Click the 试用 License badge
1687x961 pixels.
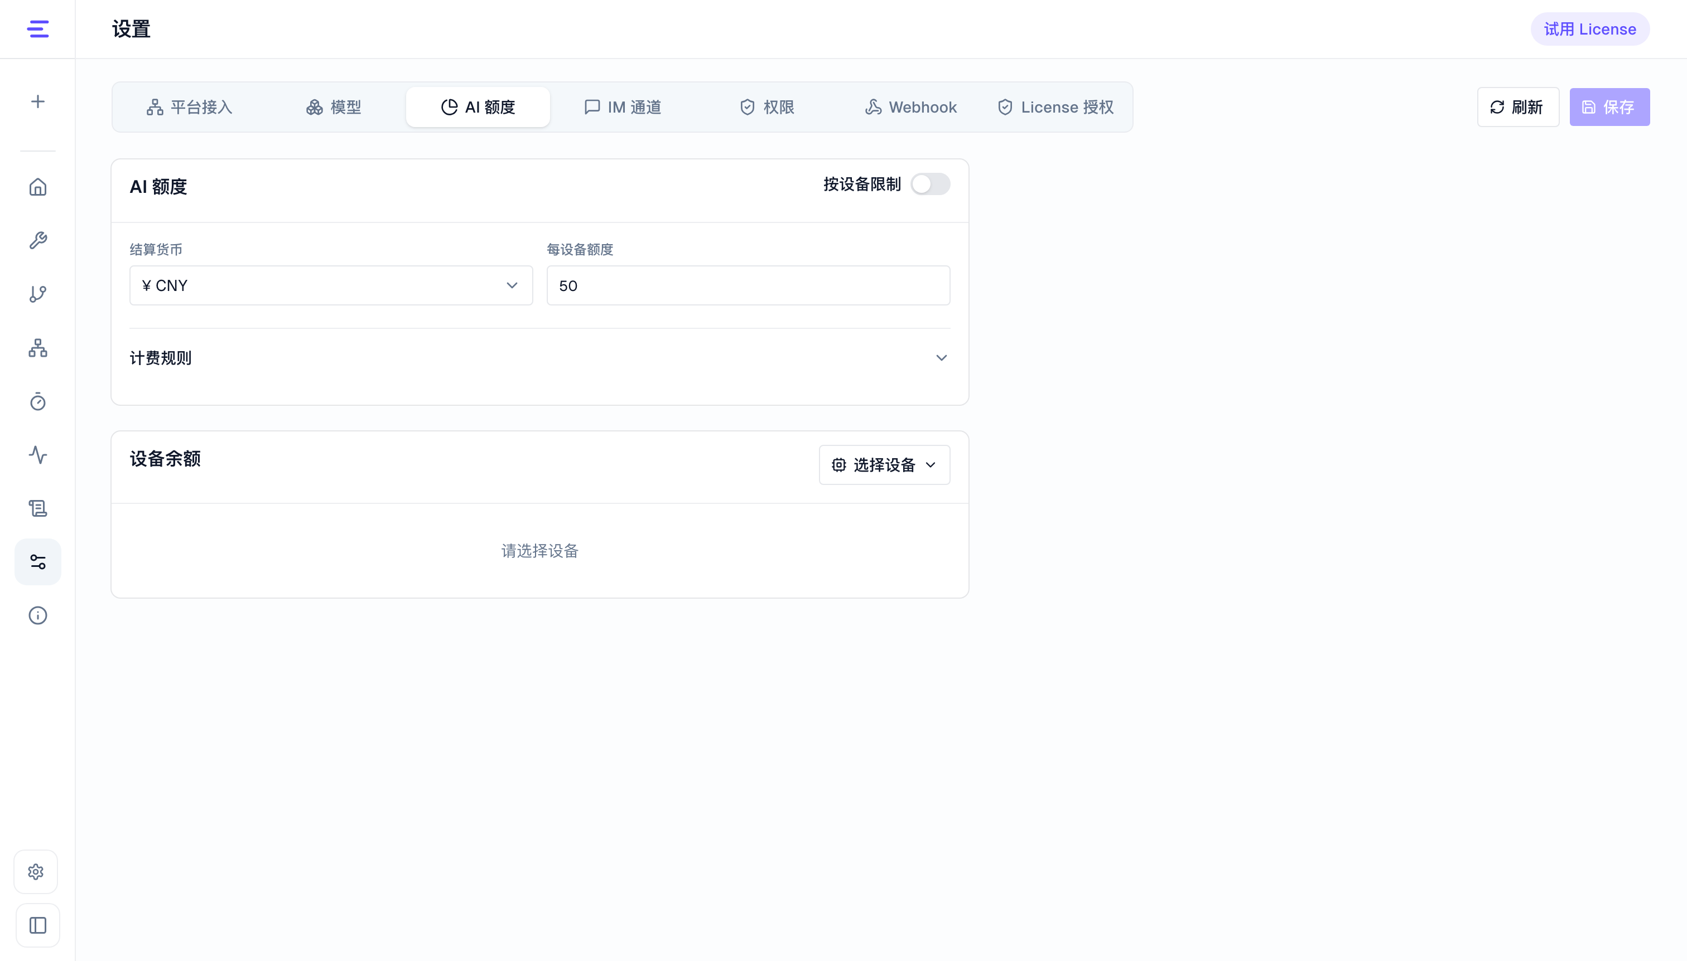(1590, 29)
